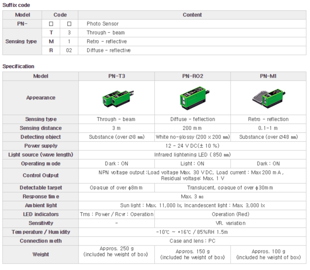
Task: Click the 'Connection meth' row label
Action: click(41, 241)
